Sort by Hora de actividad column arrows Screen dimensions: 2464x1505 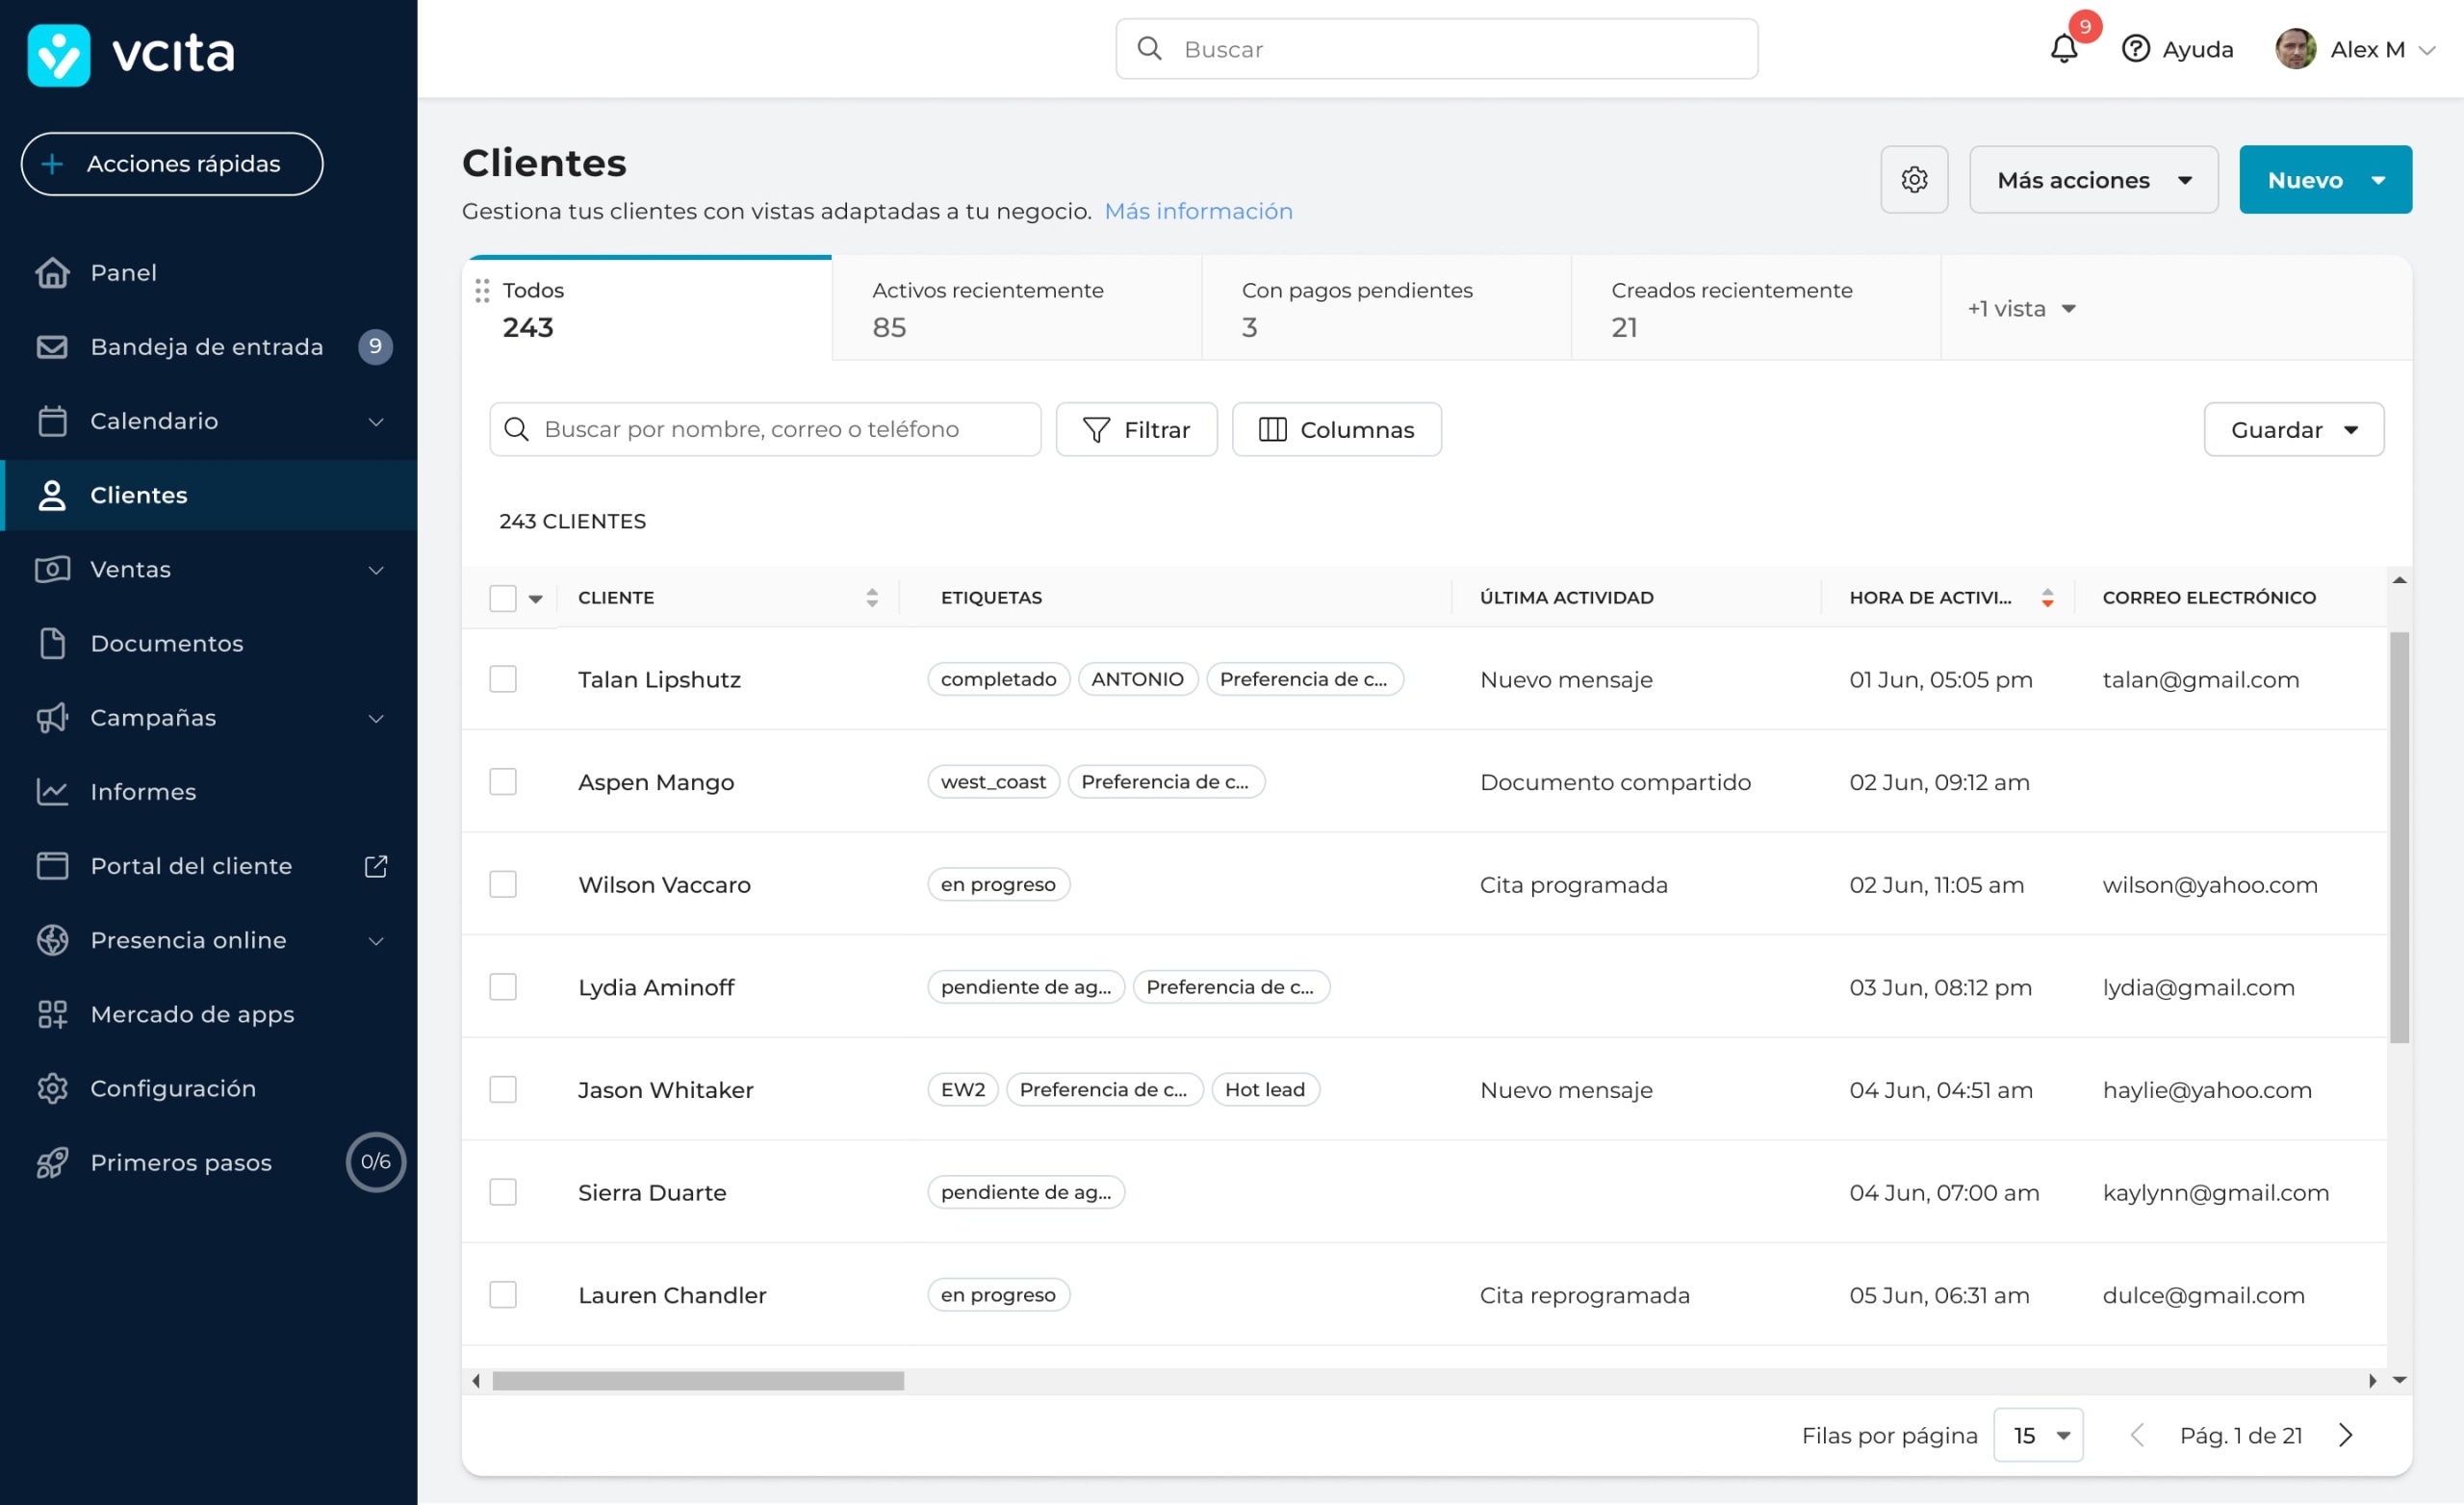pos(2047,598)
